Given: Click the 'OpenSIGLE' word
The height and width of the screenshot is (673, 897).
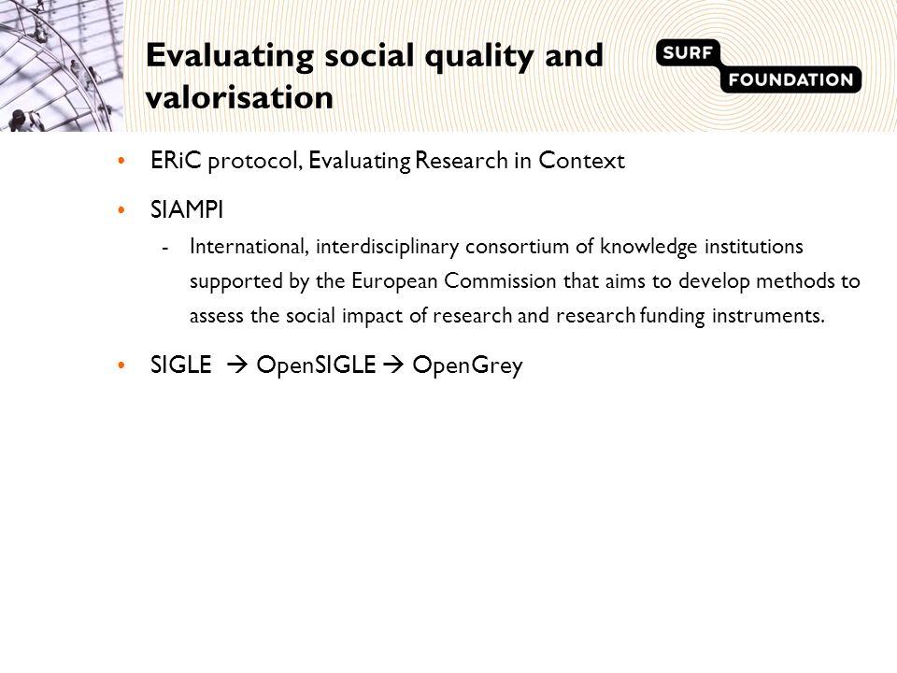Looking at the screenshot, I should coord(316,365).
